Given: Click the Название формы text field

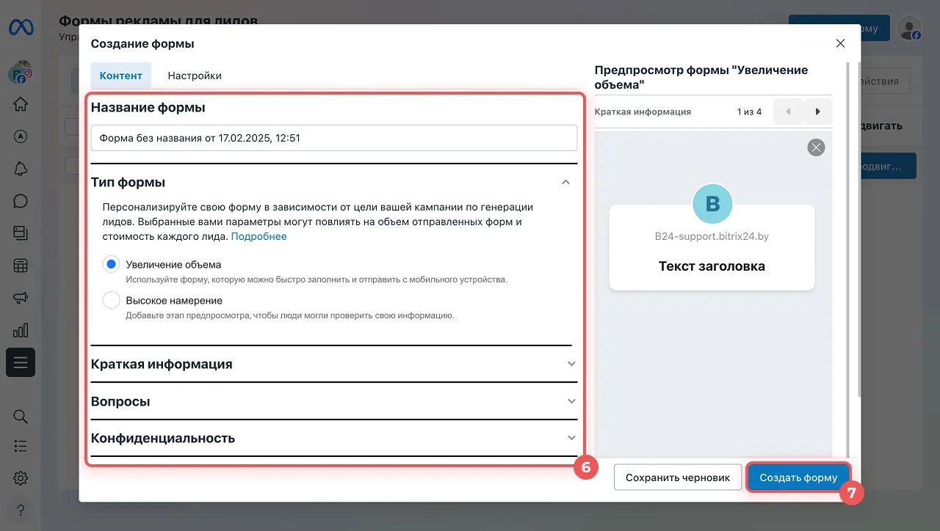Looking at the screenshot, I should coord(334,138).
